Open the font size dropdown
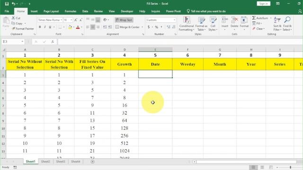This screenshot has height=170, width=303. [x=71, y=20]
